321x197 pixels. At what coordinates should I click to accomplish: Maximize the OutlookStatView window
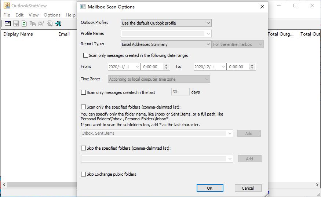(295, 6)
